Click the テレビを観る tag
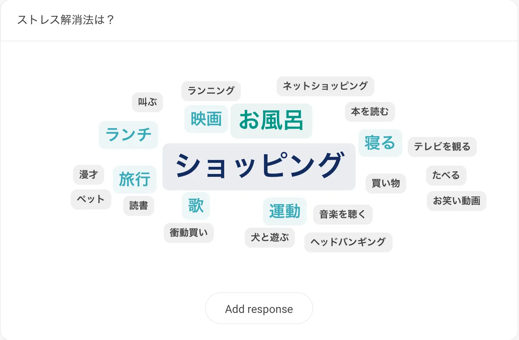Image resolution: width=519 pixels, height=340 pixels. [442, 147]
